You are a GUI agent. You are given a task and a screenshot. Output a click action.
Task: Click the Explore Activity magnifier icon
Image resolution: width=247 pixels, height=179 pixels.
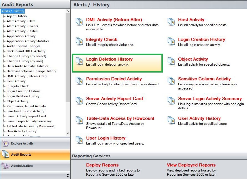6,143
